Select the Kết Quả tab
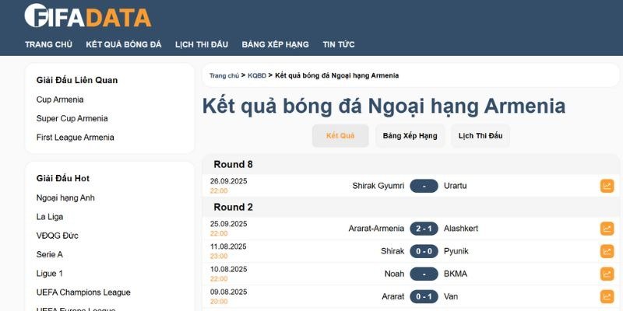623x311 pixels. pos(340,136)
